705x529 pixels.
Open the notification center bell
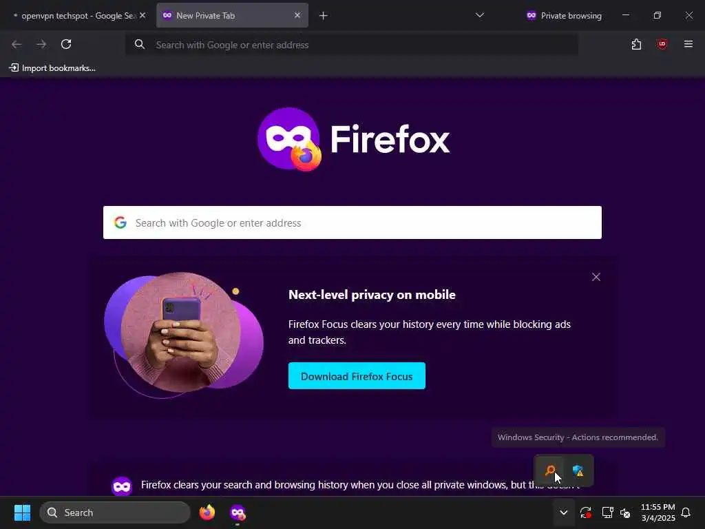[686, 512]
